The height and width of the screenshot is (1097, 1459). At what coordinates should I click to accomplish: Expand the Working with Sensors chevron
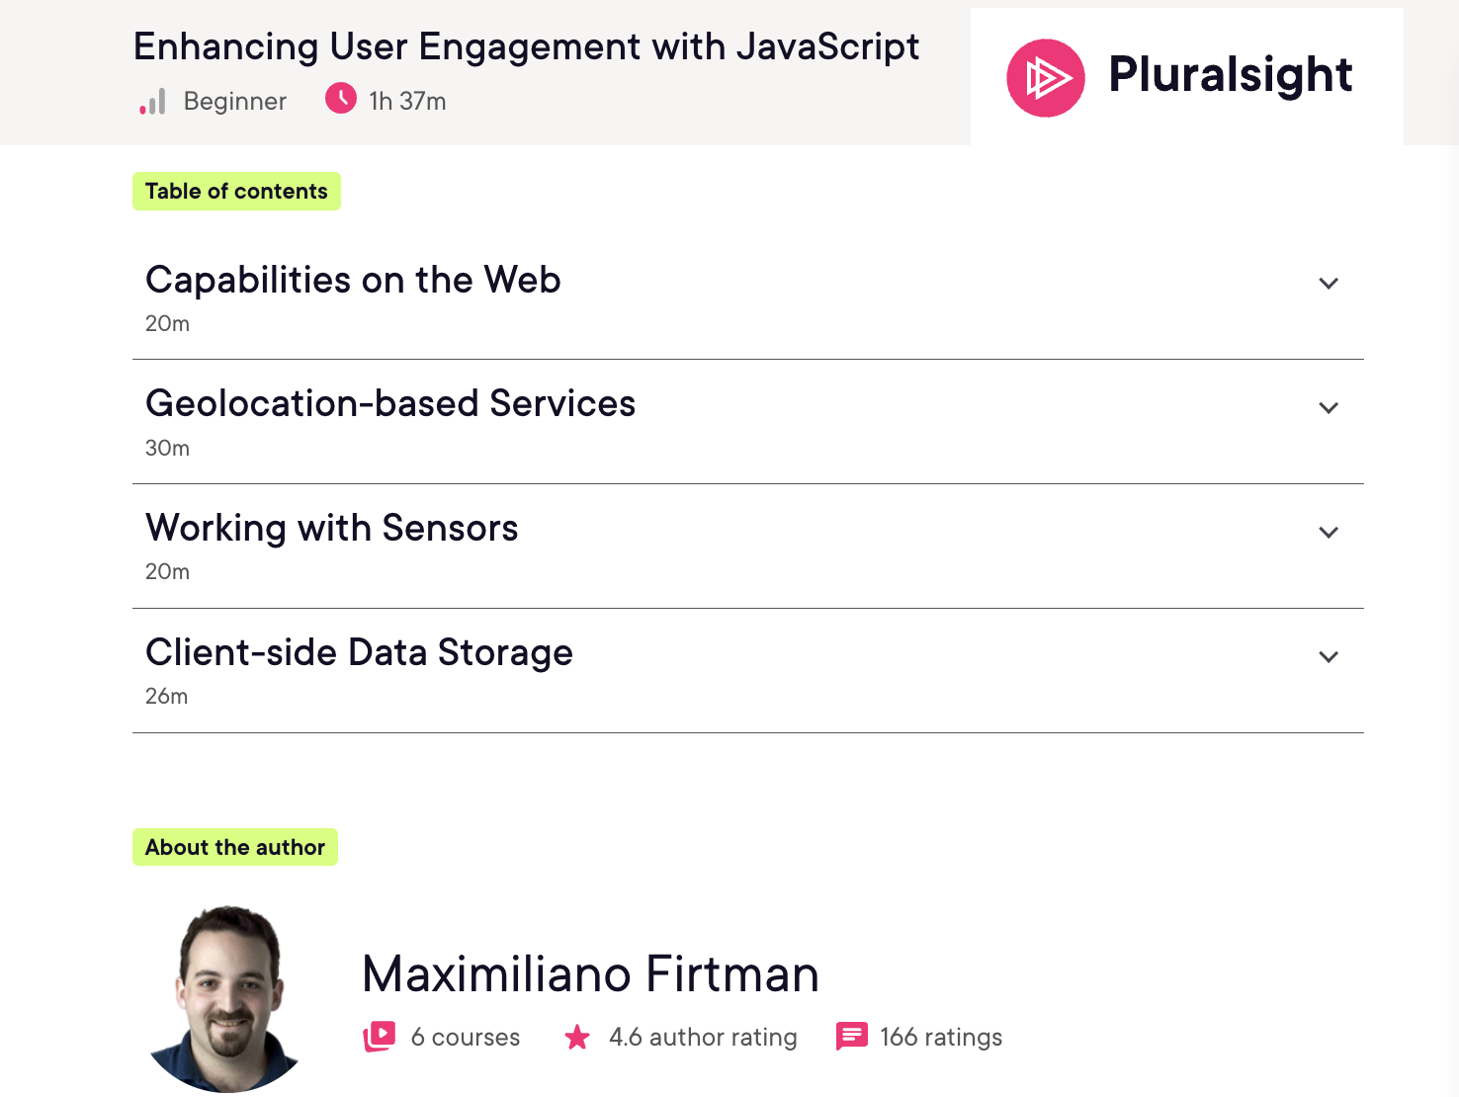pyautogui.click(x=1329, y=533)
